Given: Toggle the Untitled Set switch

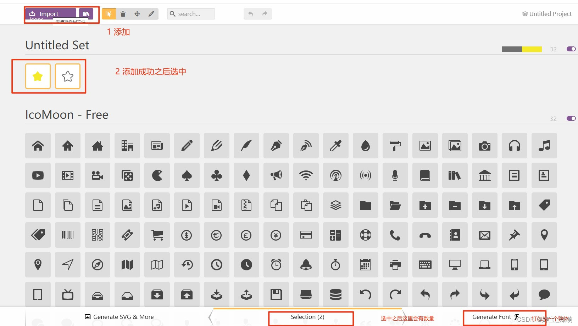Looking at the screenshot, I should pyautogui.click(x=571, y=49).
